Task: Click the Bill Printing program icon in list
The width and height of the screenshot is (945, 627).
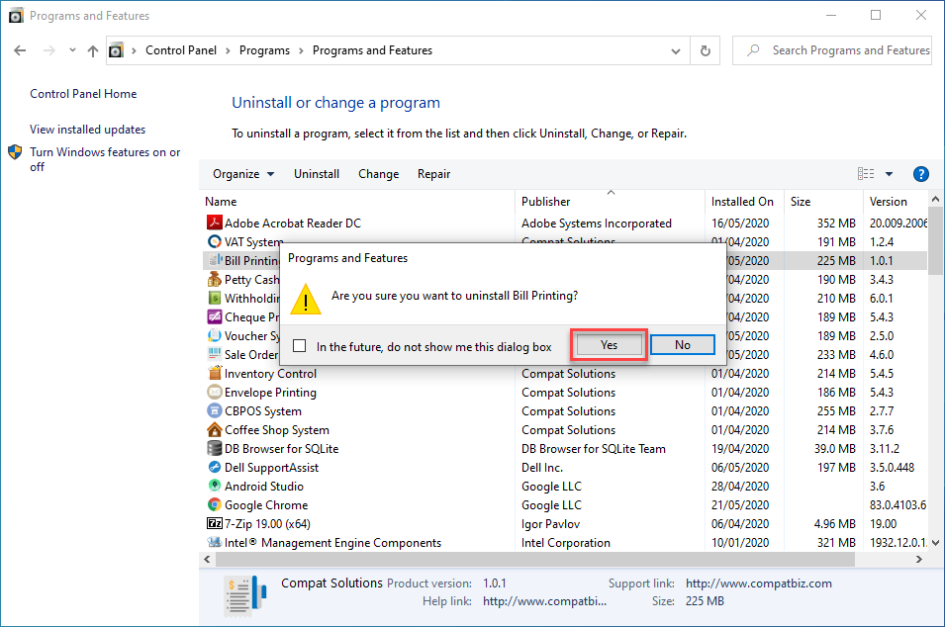Action: pos(214,260)
